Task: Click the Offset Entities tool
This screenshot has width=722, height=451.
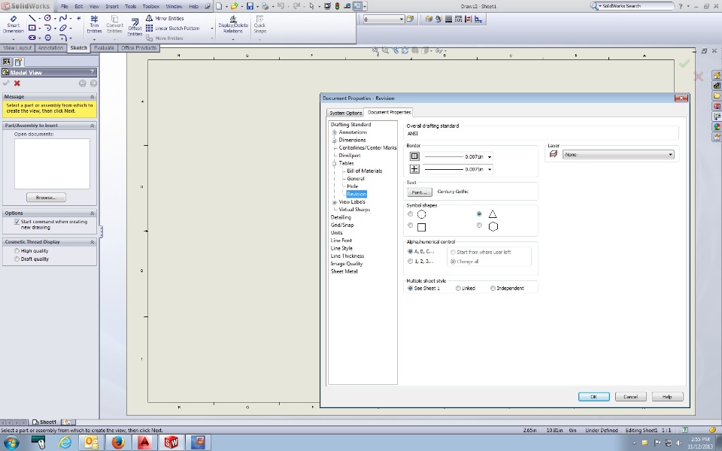Action: click(135, 27)
